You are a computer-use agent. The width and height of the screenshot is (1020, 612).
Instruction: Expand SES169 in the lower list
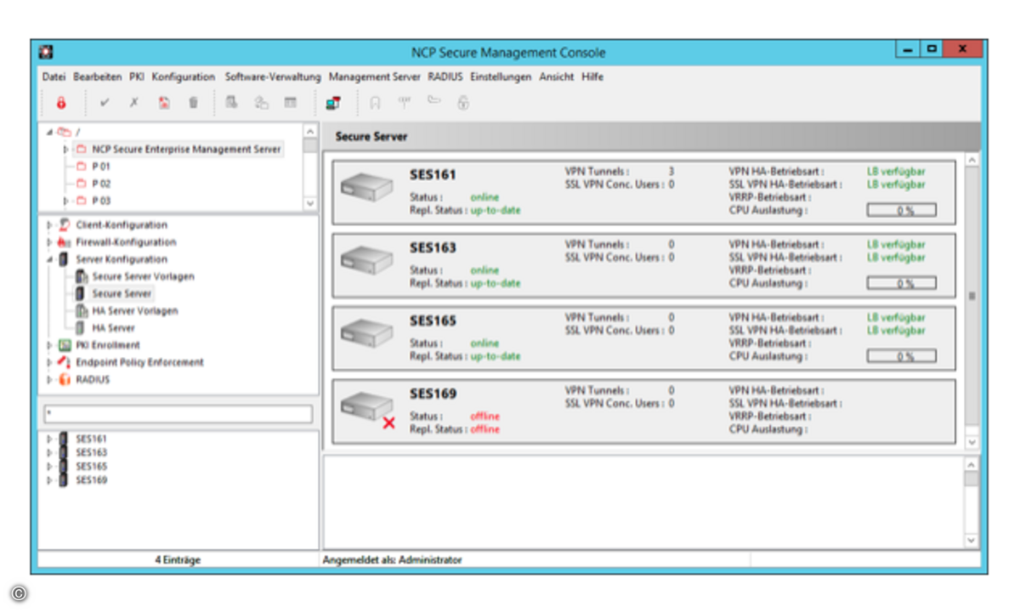coord(50,480)
